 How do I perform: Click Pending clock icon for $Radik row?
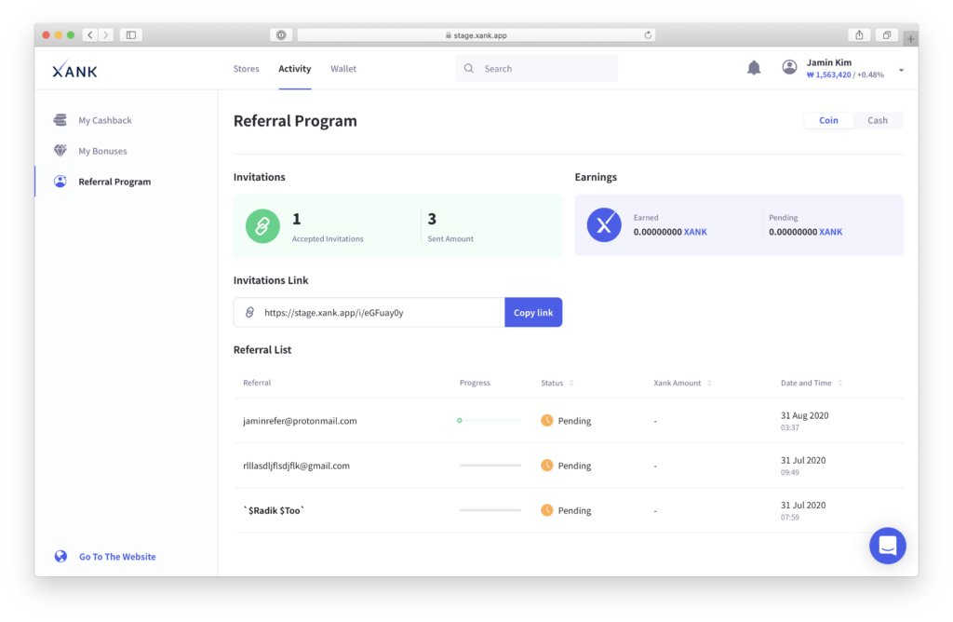pyautogui.click(x=547, y=510)
